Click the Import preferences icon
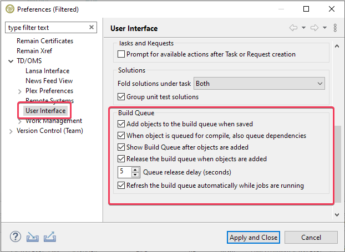 click(x=33, y=236)
